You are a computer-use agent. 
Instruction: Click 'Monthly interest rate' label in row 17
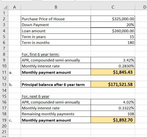[56, 108]
